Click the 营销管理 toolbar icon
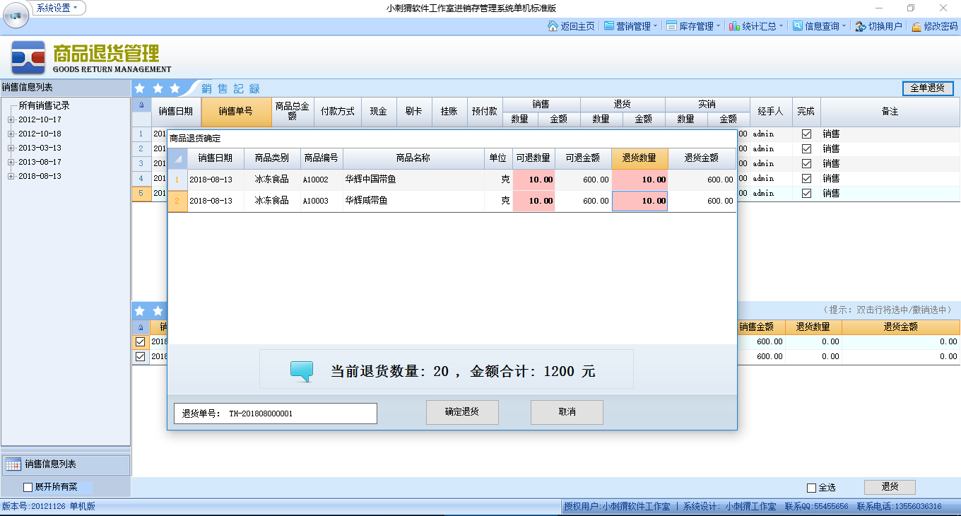Screen dimensions: 961x516 click(609, 26)
